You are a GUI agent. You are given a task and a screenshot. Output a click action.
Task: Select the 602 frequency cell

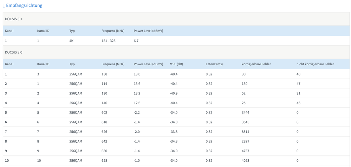pyautogui.click(x=104, y=112)
